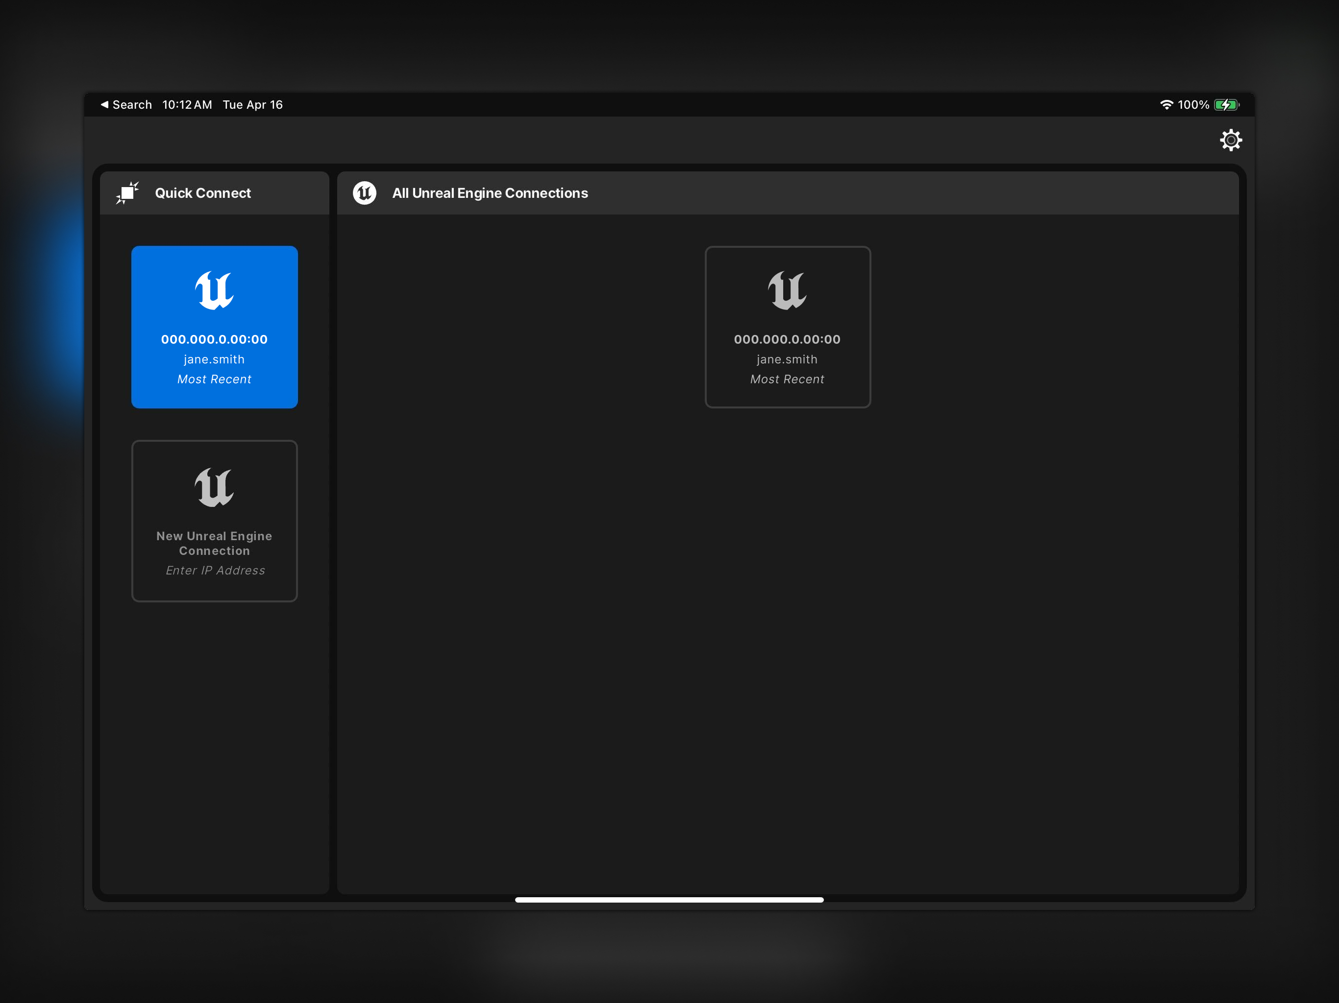
Task: Select the blue jane.smith Quick Connect card
Action: [214, 327]
